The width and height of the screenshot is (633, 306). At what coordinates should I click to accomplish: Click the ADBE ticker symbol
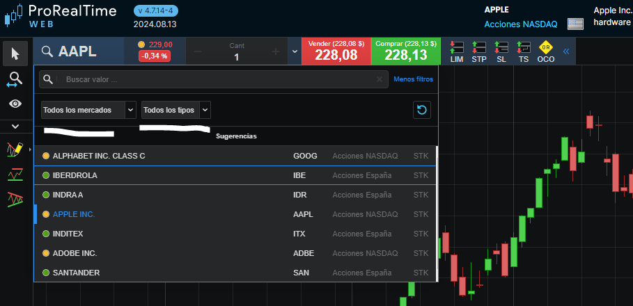304,253
